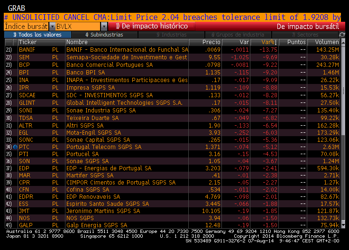Click BANIF price .0069
Viewport: 349px width, 250px height.
point(212,50)
